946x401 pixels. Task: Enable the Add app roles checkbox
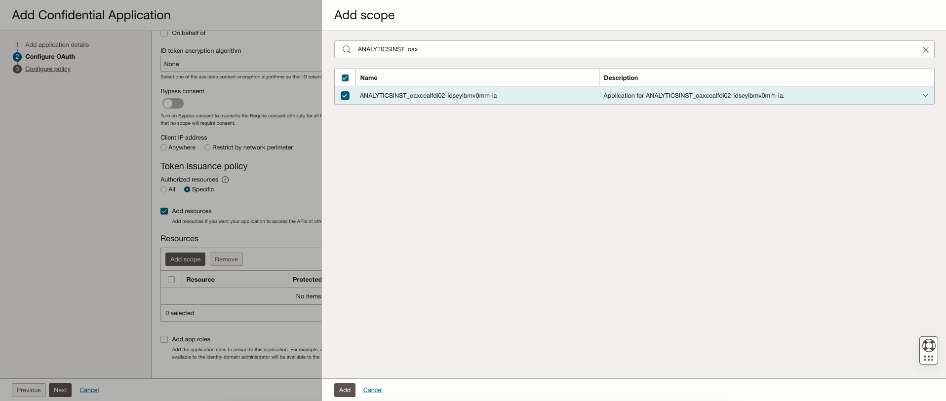click(x=164, y=339)
